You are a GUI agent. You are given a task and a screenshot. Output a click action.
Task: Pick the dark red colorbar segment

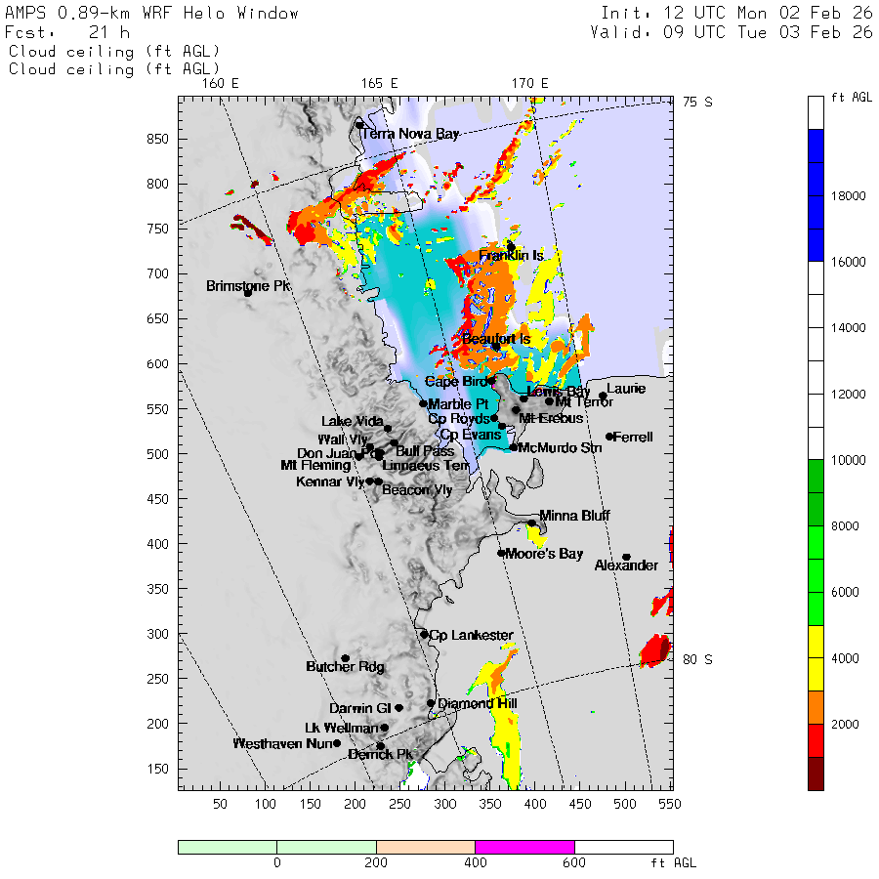click(x=816, y=774)
